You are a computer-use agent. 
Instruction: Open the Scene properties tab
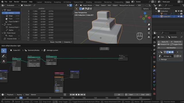154,54
